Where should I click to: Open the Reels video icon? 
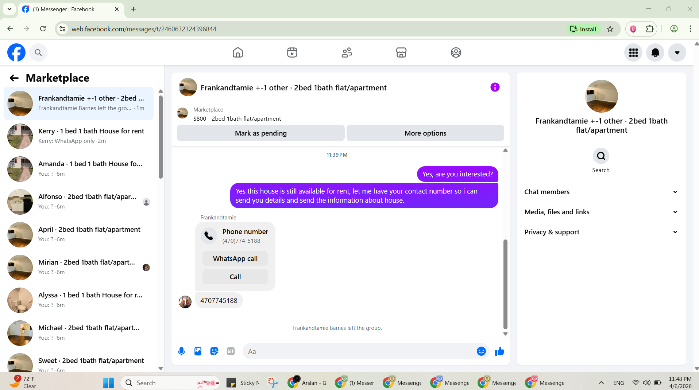point(292,52)
